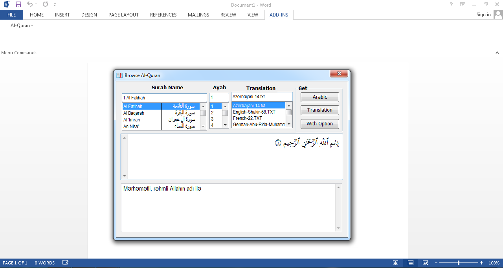Click the Translation file input field
This screenshot has height=268, width=503.
[262, 96]
